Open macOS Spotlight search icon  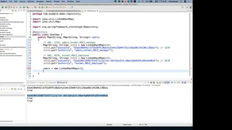181,1
